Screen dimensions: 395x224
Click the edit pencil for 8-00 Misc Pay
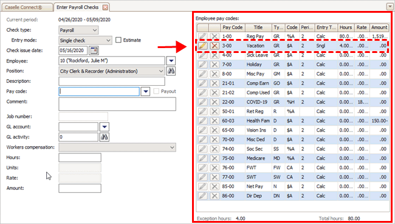[203, 74]
